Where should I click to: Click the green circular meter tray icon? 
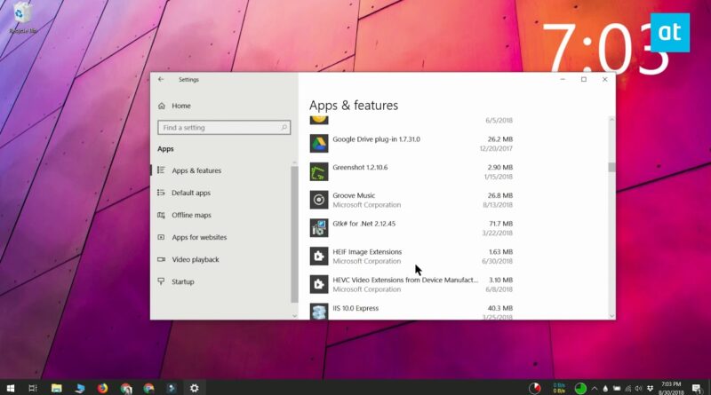point(580,388)
